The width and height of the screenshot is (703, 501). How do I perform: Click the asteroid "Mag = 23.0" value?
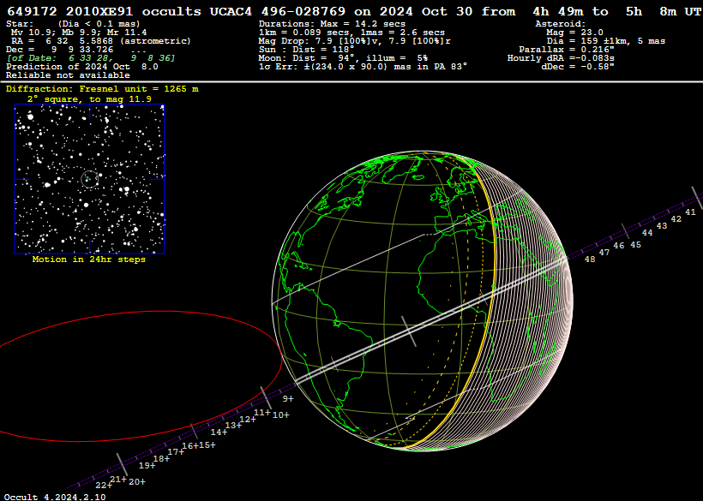coord(574,33)
